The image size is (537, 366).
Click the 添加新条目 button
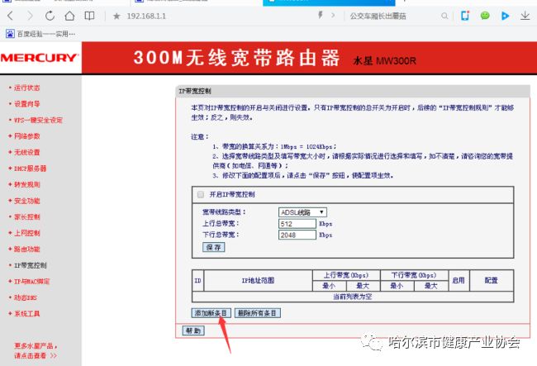point(211,313)
